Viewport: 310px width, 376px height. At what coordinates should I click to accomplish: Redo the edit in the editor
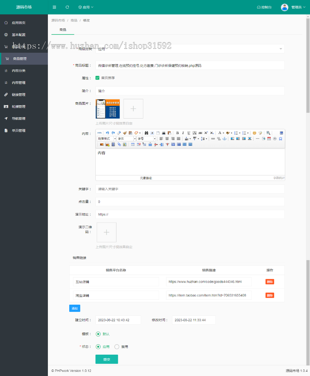pos(113,133)
